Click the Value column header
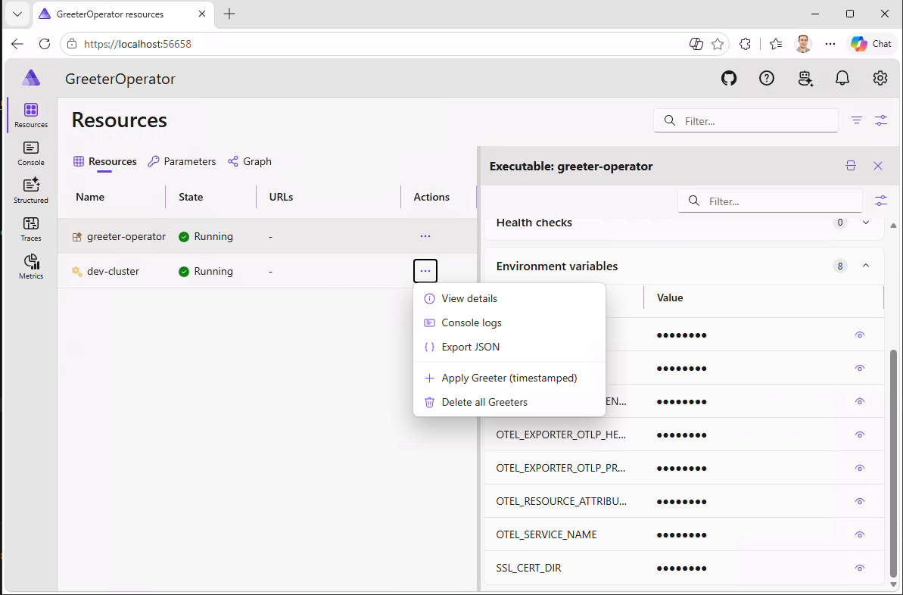The width and height of the screenshot is (903, 595). click(670, 297)
